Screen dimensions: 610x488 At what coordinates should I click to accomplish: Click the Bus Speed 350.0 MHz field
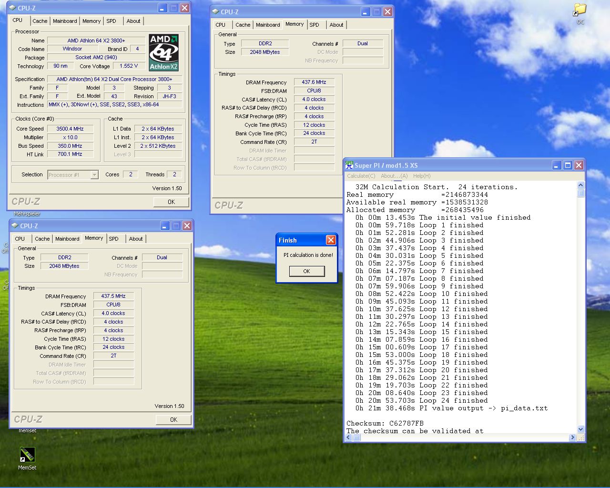point(70,146)
